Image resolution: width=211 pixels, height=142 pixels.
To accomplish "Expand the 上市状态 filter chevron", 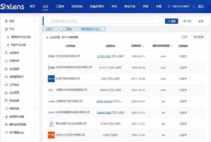I will [35, 84].
